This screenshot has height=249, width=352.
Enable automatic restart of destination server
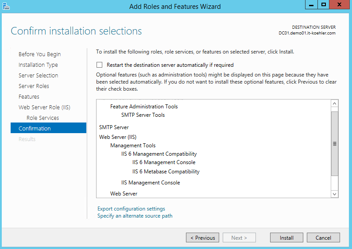tap(100, 65)
